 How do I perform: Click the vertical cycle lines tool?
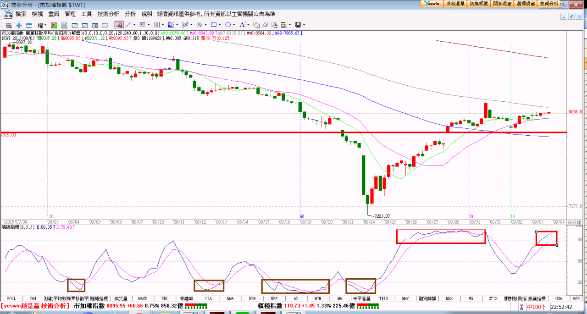click(x=156, y=25)
